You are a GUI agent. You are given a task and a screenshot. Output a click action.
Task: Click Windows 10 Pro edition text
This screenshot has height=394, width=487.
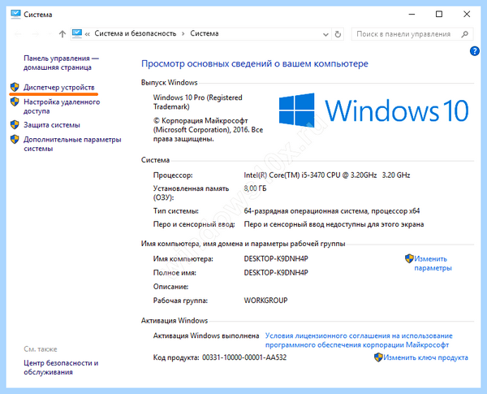198,102
